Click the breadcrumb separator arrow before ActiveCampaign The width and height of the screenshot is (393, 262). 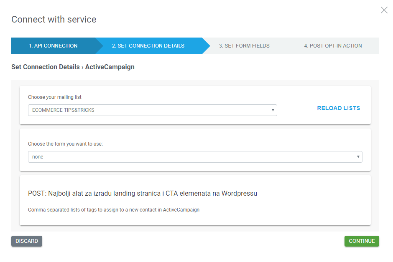click(x=82, y=67)
